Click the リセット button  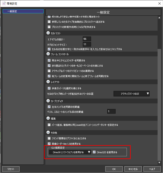click(x=11, y=169)
